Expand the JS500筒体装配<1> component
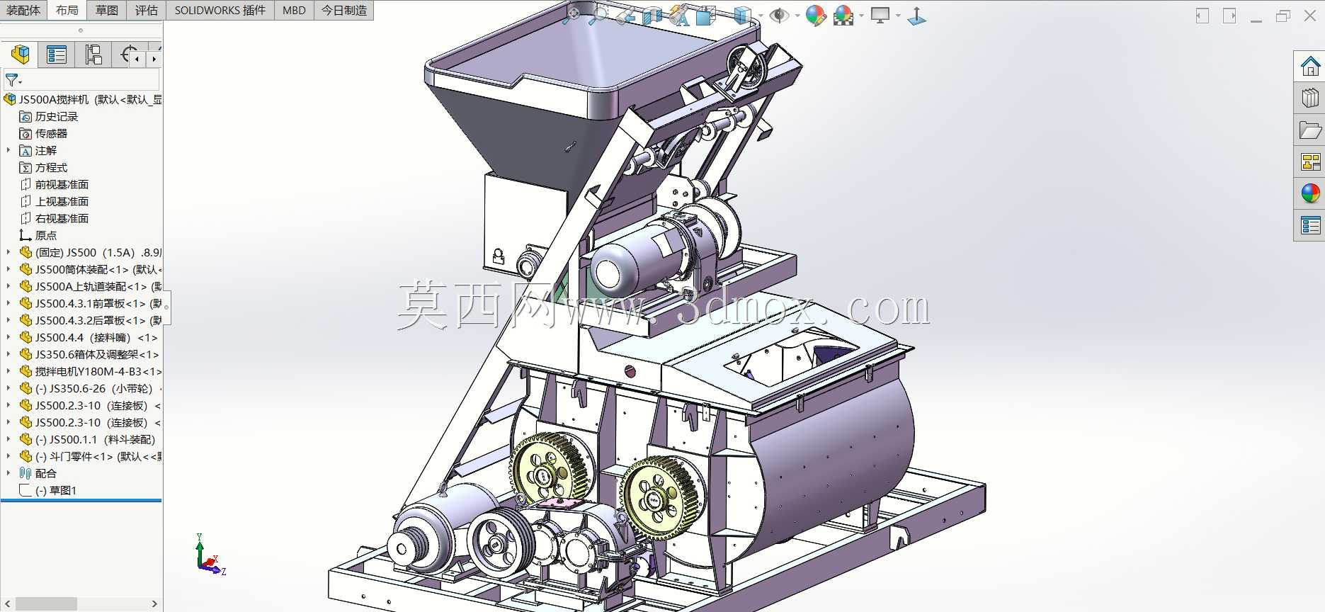Viewport: 1325px width, 612px height. (8, 269)
